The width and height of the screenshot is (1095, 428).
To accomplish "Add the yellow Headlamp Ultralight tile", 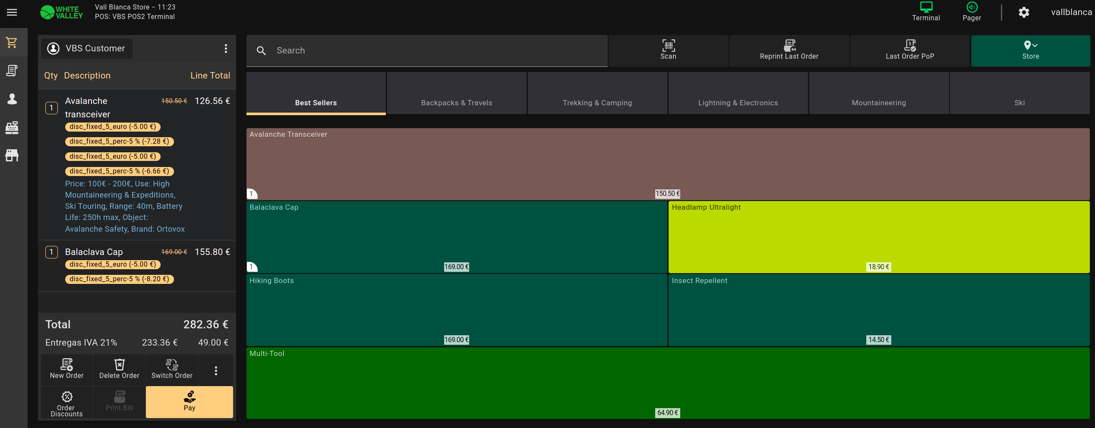I will pyautogui.click(x=878, y=236).
